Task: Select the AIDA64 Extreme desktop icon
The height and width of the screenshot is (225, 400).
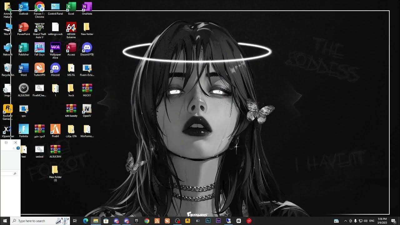Action: (71, 31)
